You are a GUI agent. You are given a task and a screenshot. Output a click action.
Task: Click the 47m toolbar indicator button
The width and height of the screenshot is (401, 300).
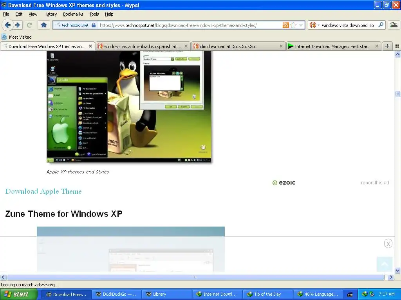(394, 25)
